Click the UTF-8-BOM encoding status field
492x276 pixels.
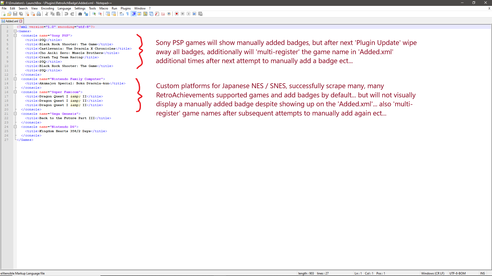coord(457,273)
